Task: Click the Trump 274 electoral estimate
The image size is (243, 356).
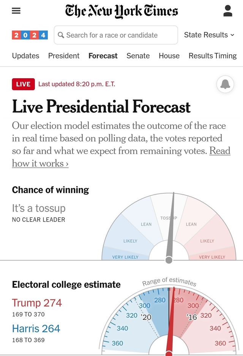Action: [x=37, y=303]
